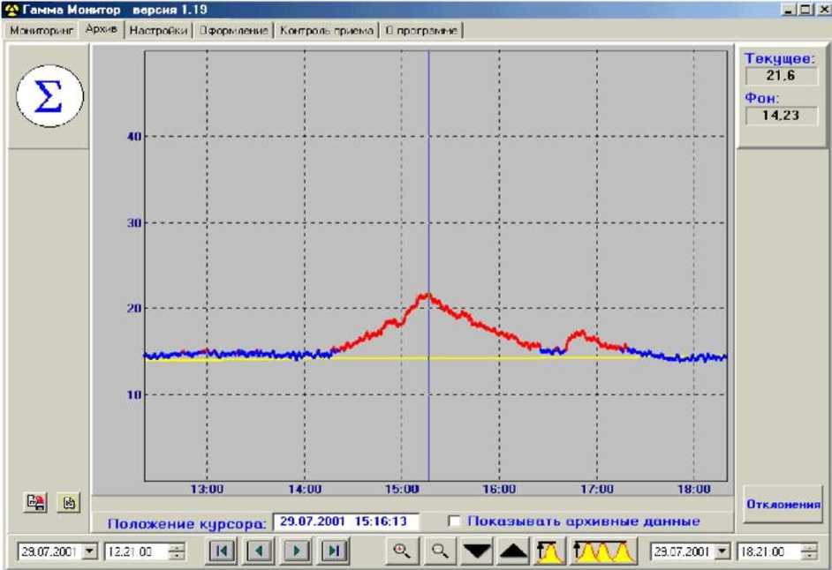
Task: Click the Текущее value 21,6
Action: tap(781, 75)
